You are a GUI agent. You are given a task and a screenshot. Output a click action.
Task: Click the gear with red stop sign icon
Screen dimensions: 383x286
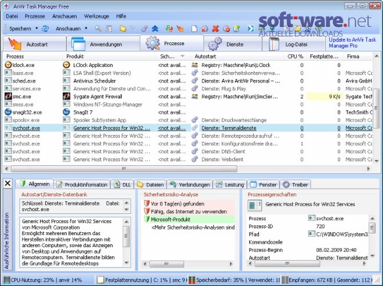coord(226,29)
